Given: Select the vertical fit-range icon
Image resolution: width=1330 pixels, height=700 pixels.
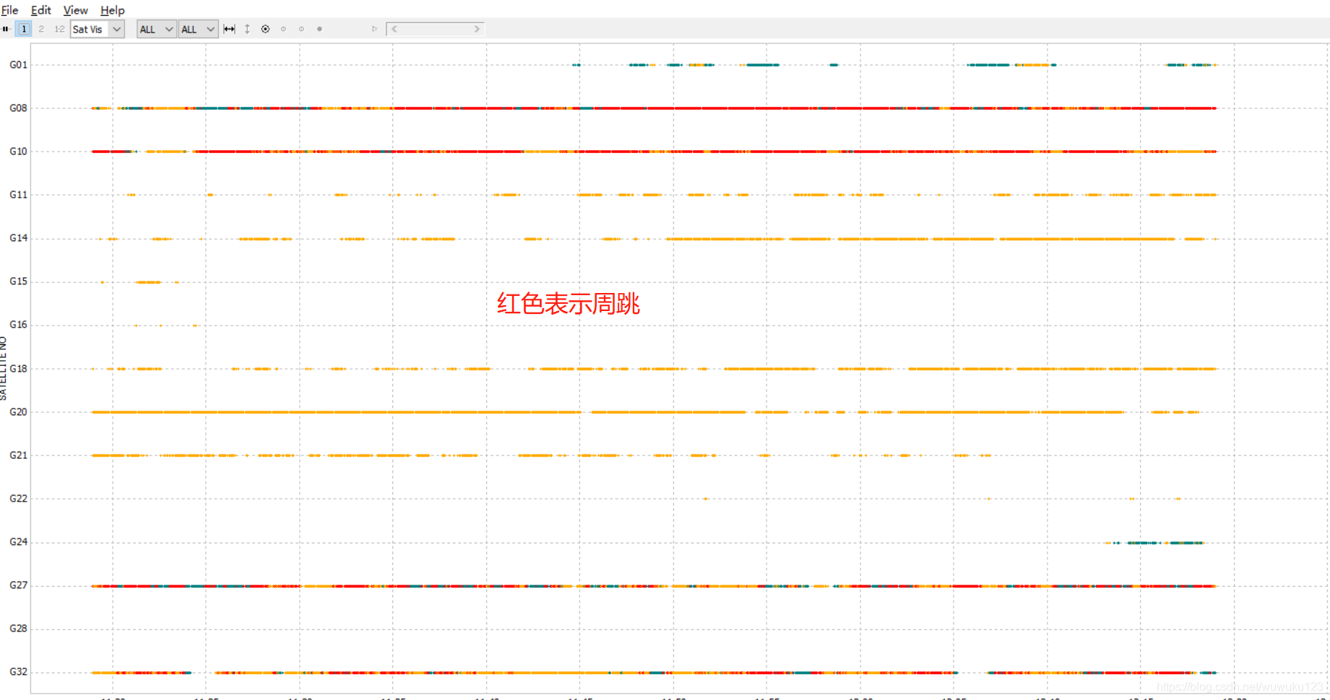Looking at the screenshot, I should (x=247, y=29).
